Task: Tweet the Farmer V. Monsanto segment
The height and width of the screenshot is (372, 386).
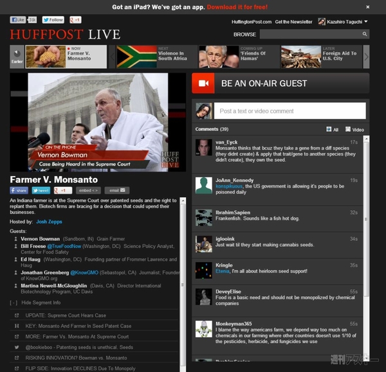Action: point(41,190)
